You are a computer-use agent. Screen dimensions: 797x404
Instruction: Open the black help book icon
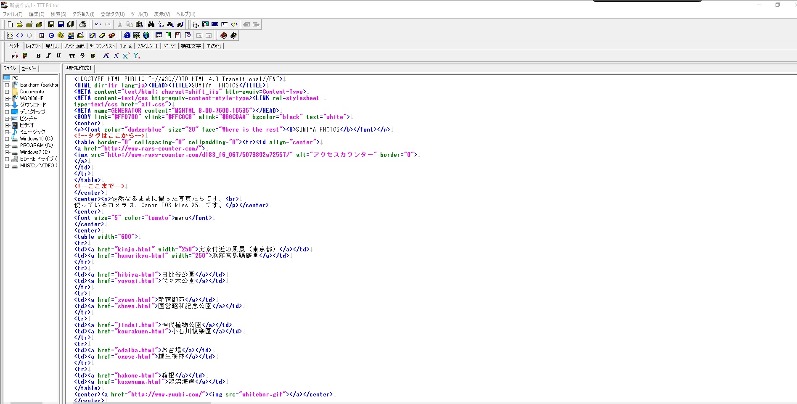point(233,35)
